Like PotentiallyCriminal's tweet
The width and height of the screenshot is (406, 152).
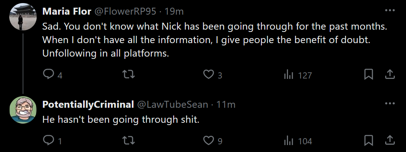[x=208, y=141]
